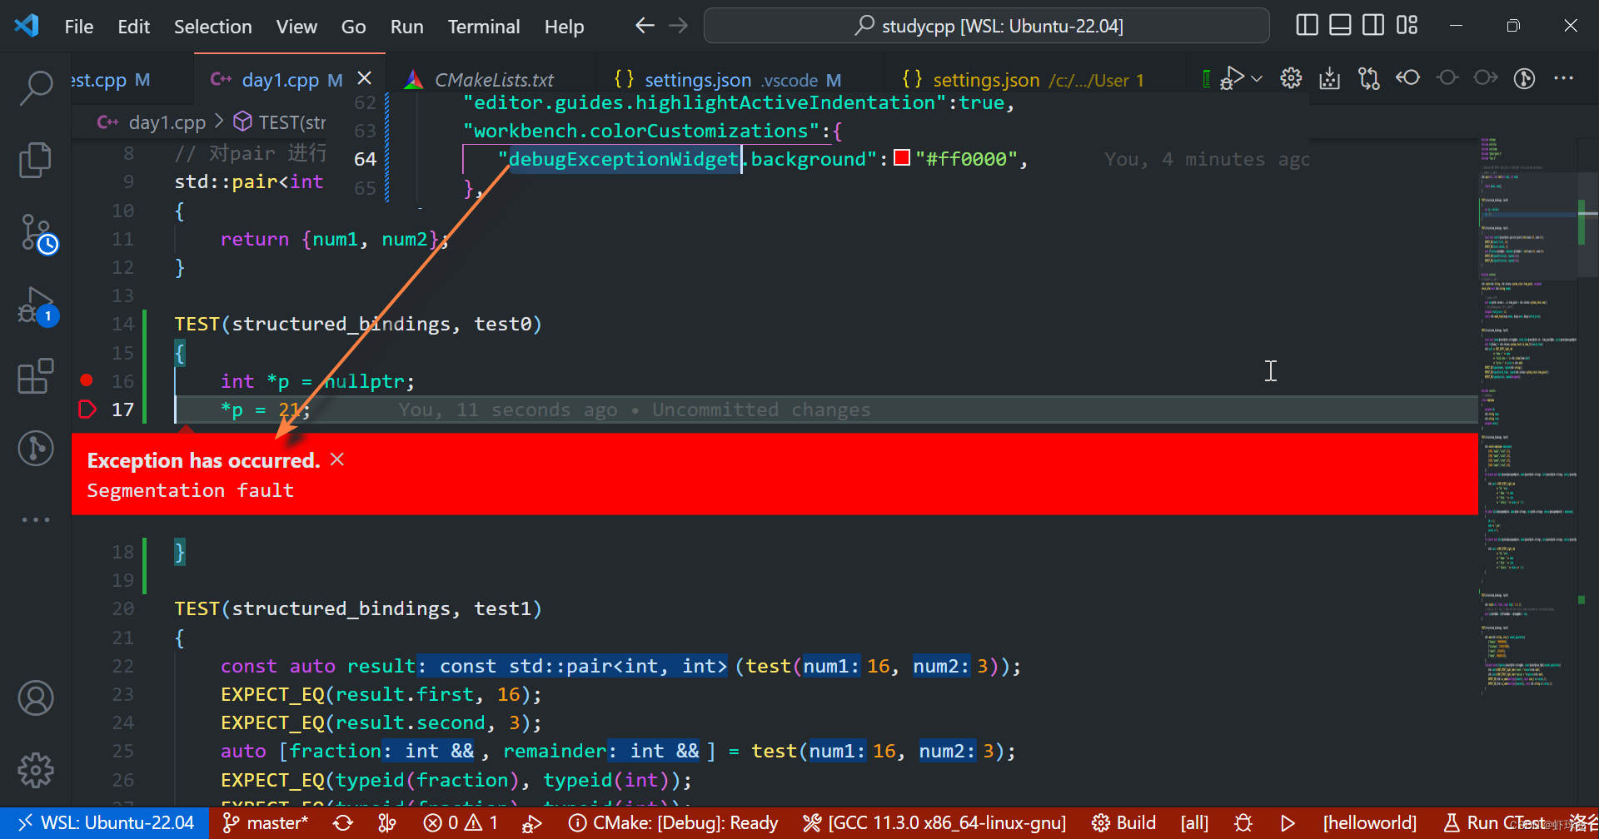Click the download/install icon in editor toolbar
The width and height of the screenshot is (1599, 839).
pyautogui.click(x=1330, y=78)
